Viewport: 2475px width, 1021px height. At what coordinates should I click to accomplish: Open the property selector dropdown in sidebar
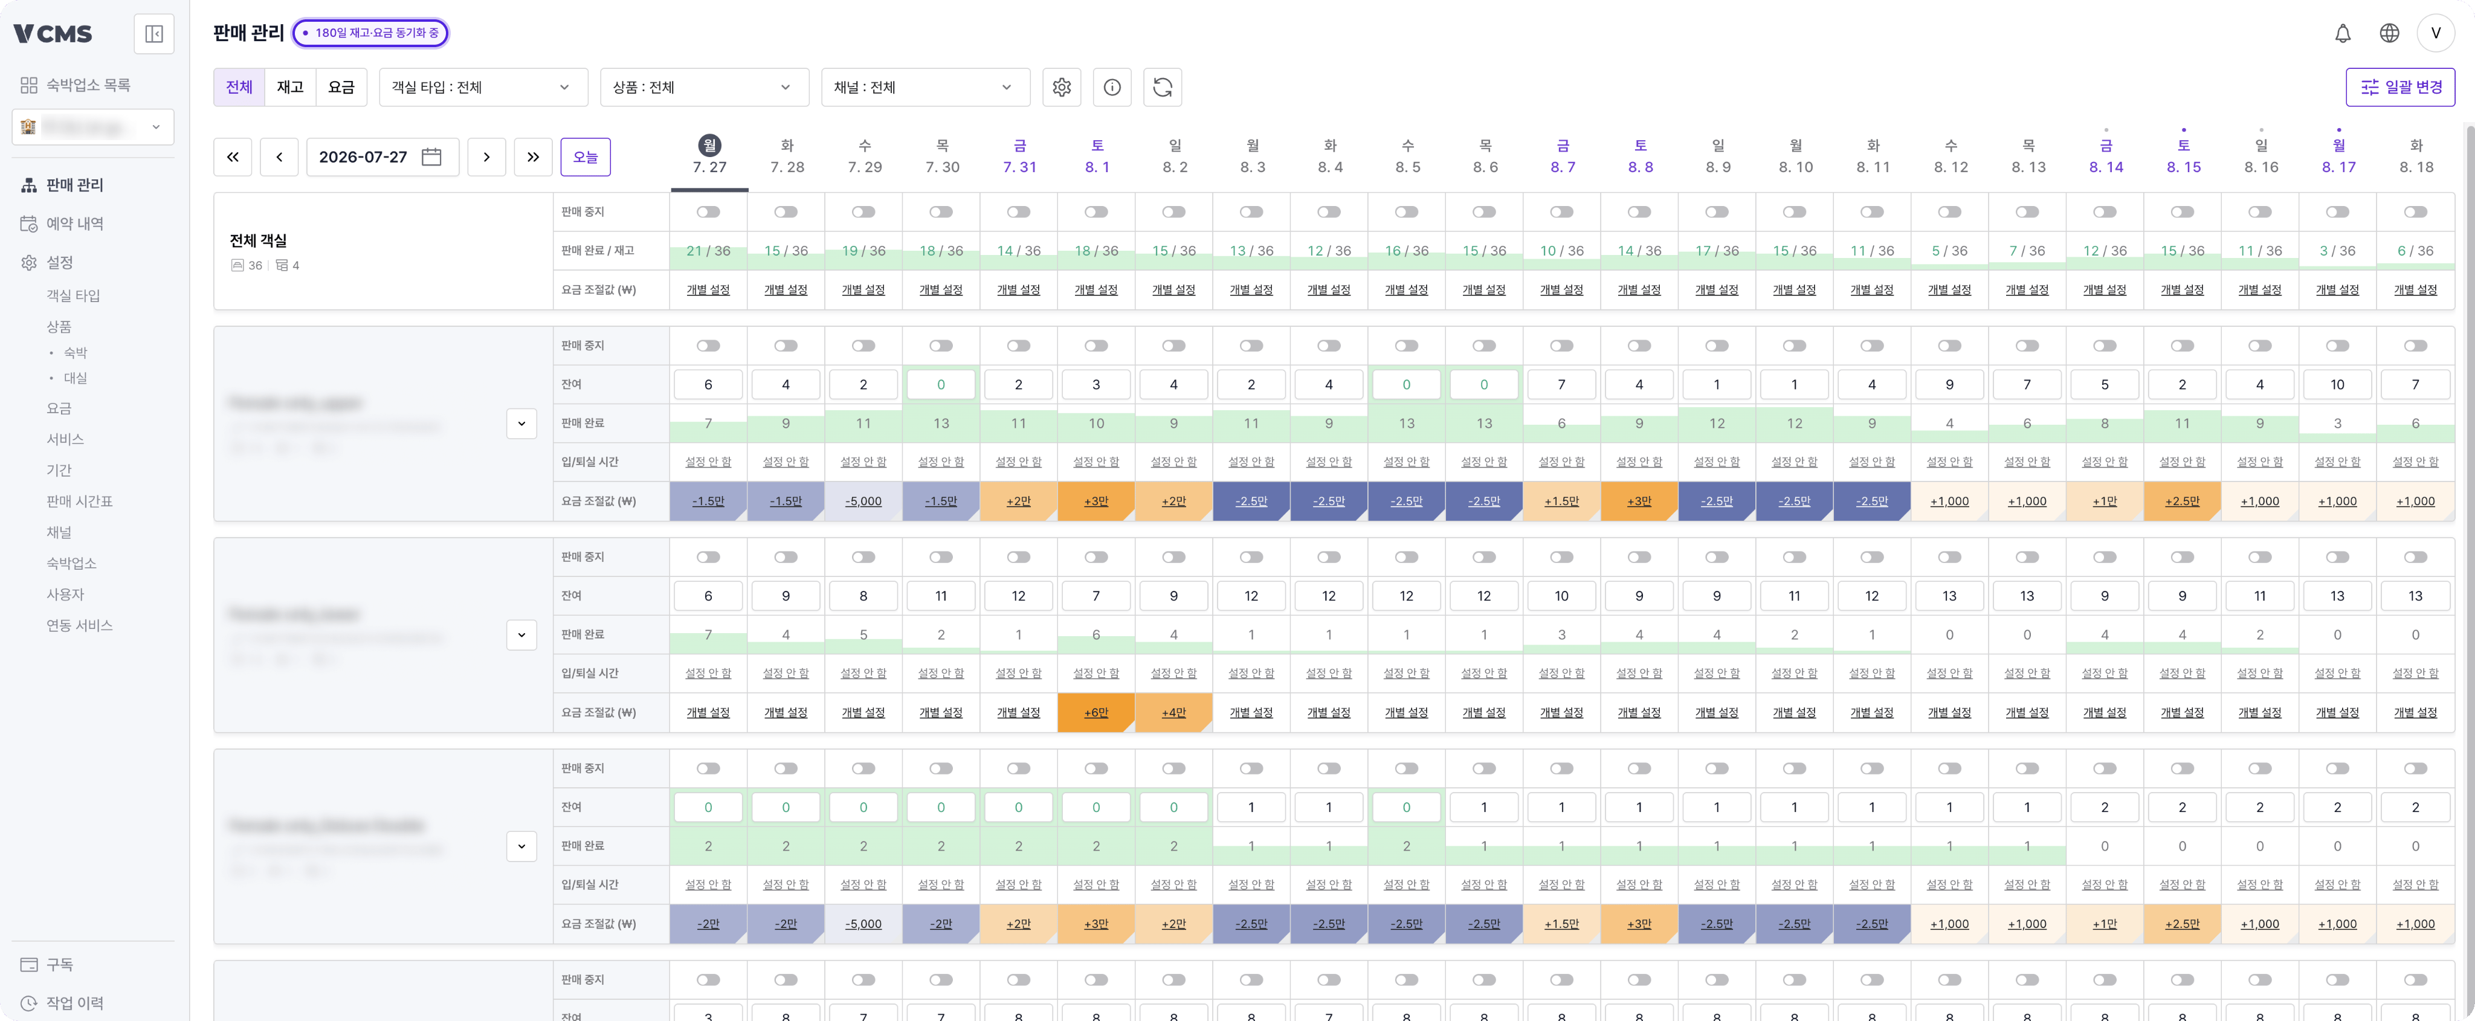click(93, 127)
